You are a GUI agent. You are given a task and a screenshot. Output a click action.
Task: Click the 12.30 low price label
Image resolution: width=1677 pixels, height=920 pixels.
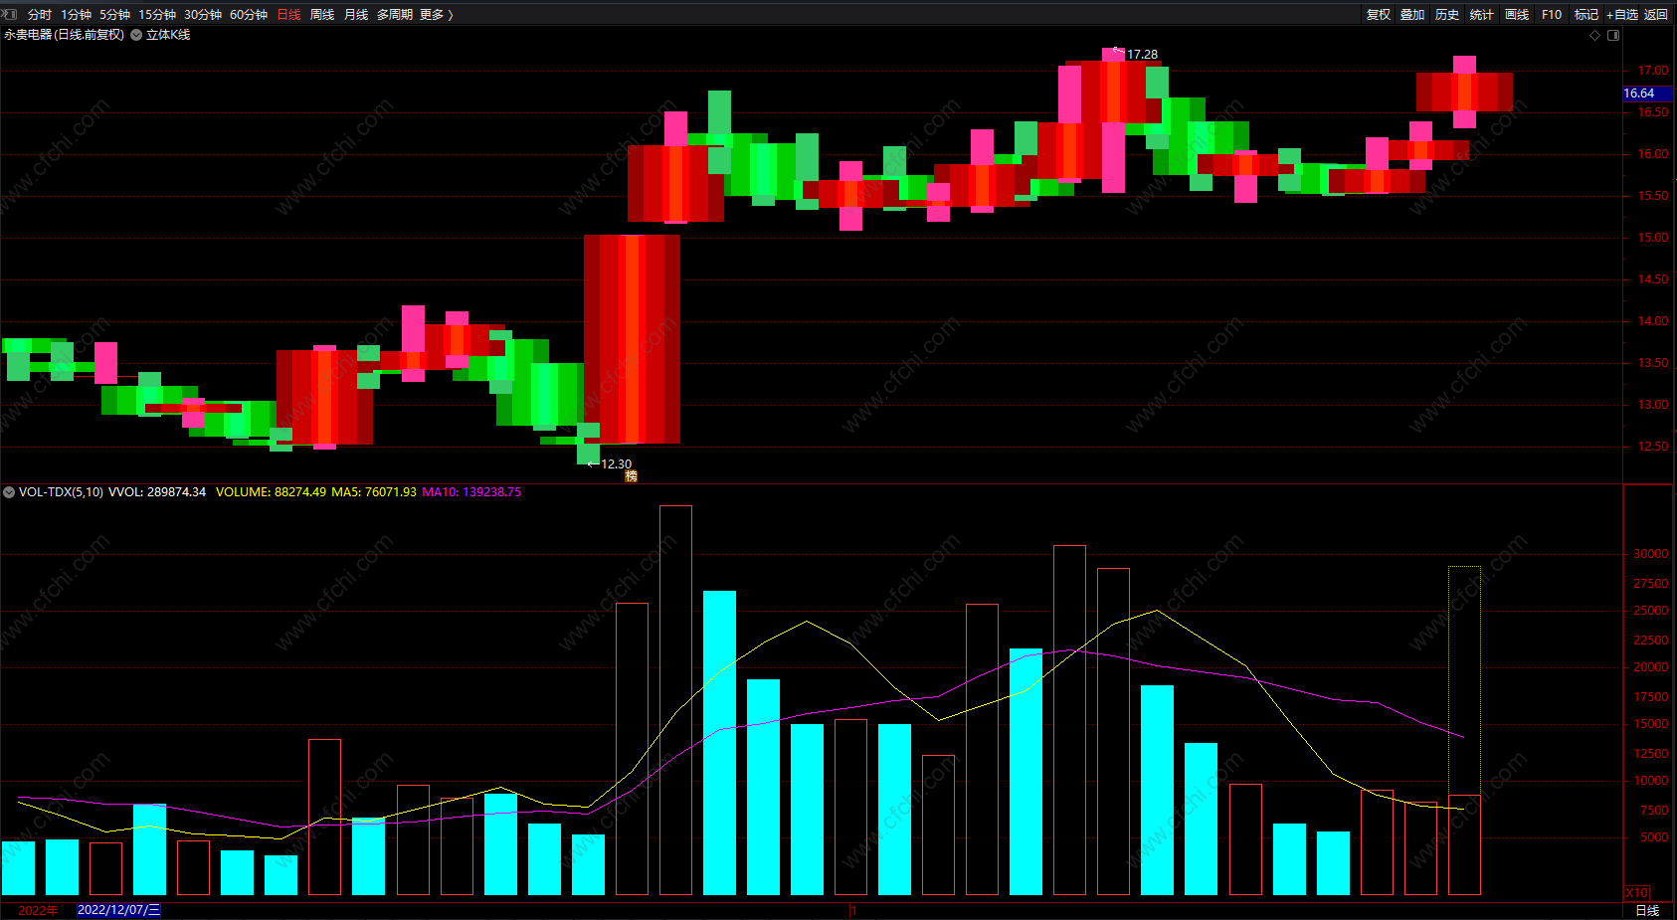click(616, 464)
